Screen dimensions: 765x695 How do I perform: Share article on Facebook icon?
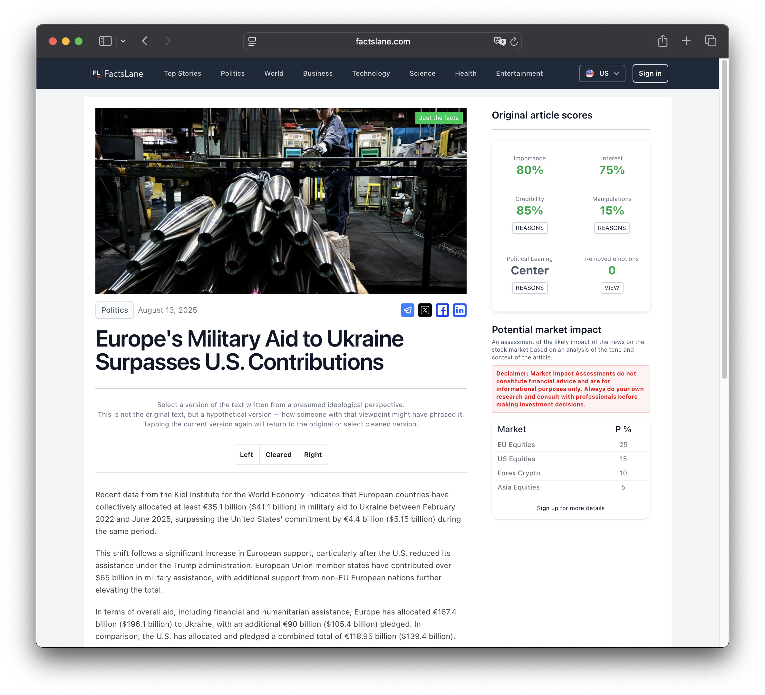442,310
